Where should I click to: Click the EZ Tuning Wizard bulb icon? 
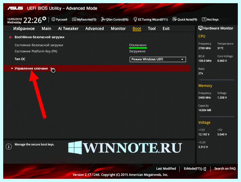(x=135, y=19)
